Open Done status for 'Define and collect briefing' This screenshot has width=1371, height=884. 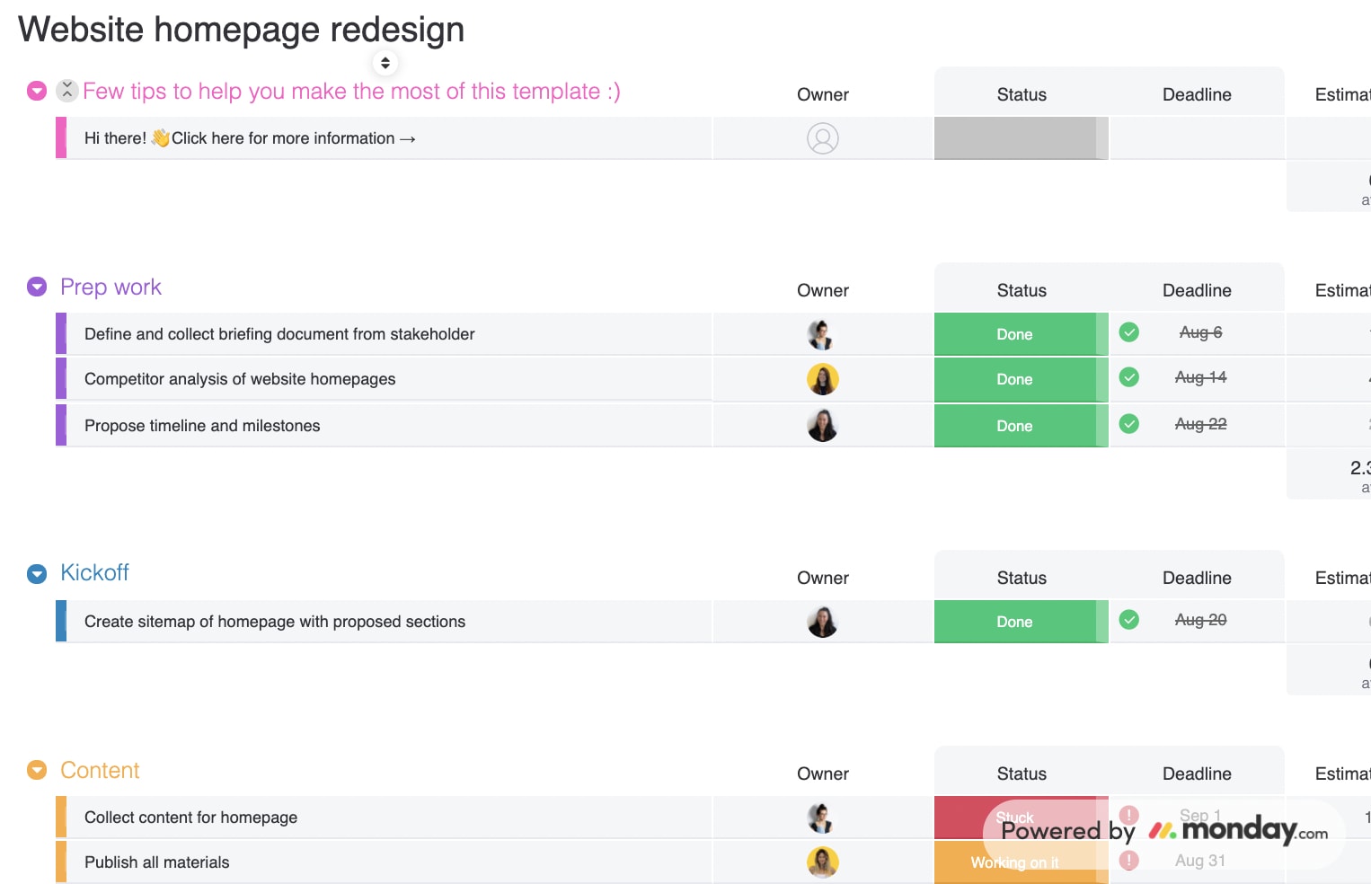pyautogui.click(x=1021, y=334)
